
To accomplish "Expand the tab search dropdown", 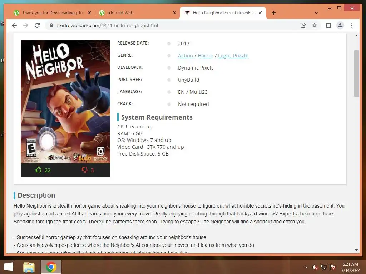I will (x=316, y=13).
